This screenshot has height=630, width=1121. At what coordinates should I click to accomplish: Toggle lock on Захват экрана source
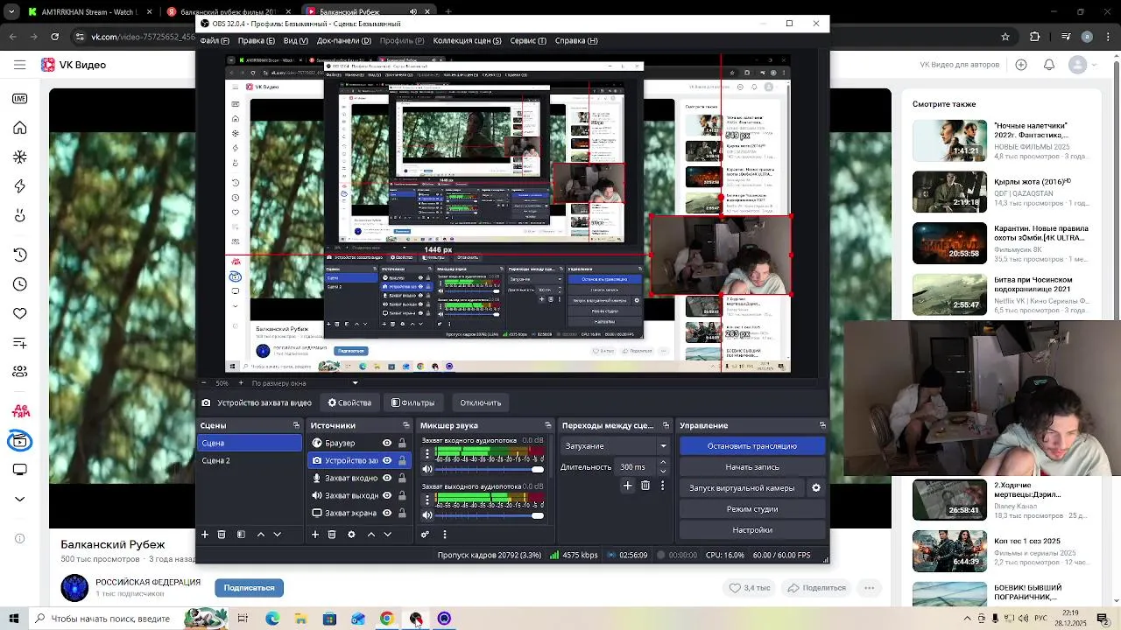[403, 513]
